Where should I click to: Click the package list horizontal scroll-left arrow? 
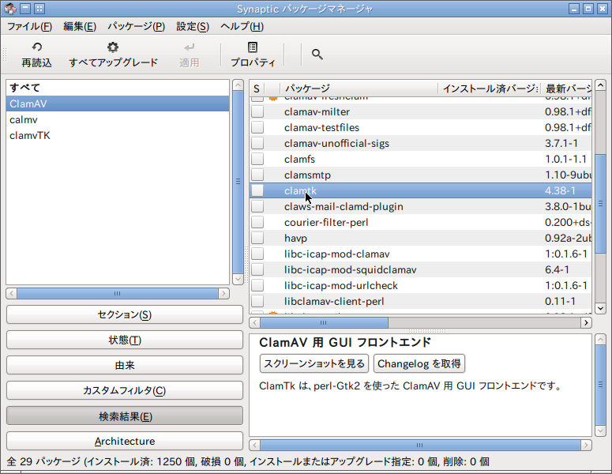point(255,322)
